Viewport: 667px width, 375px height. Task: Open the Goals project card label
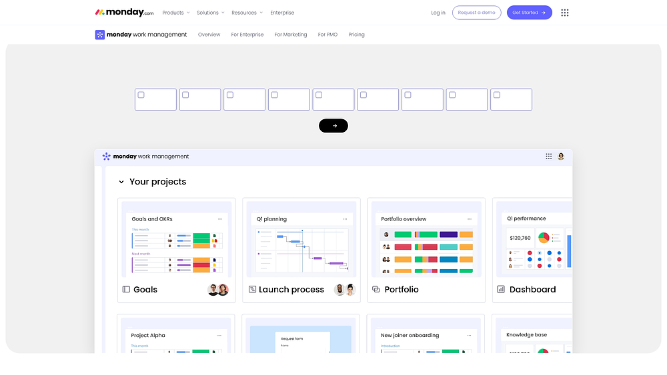click(145, 290)
